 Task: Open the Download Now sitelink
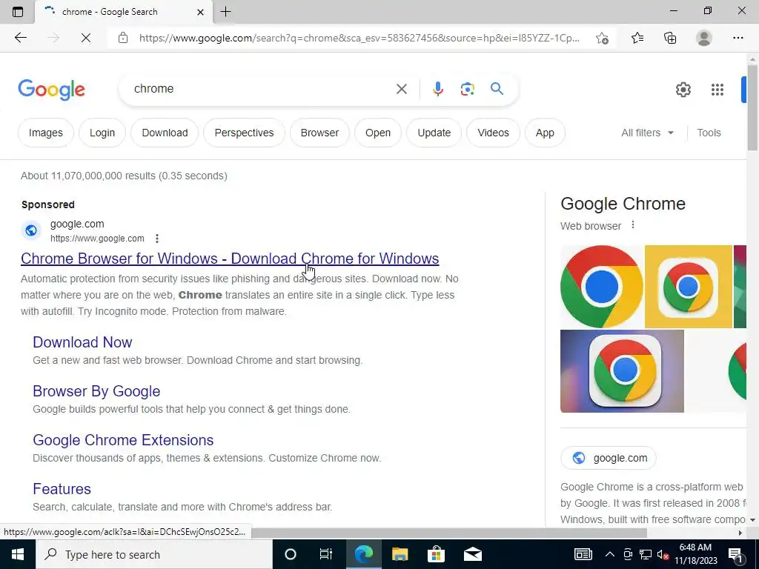(x=82, y=342)
